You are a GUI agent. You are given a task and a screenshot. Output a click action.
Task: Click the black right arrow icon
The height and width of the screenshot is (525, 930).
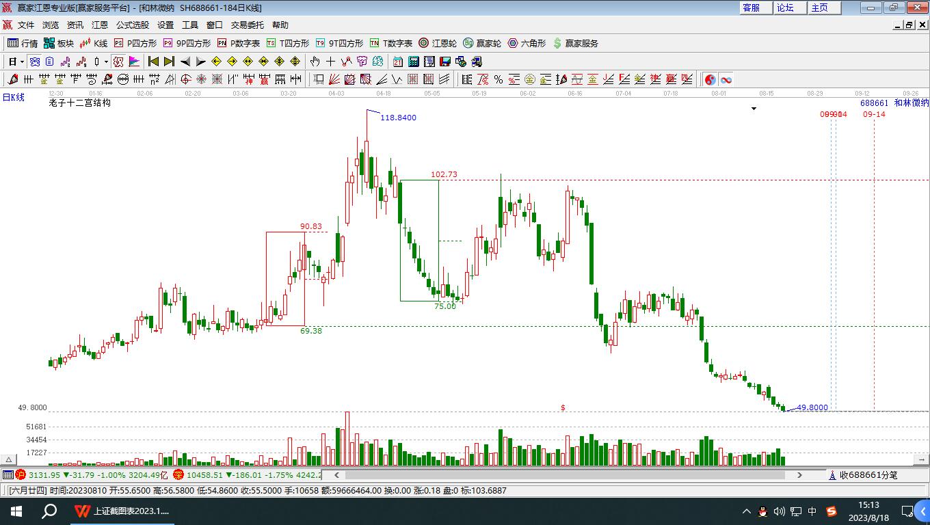tap(201, 62)
